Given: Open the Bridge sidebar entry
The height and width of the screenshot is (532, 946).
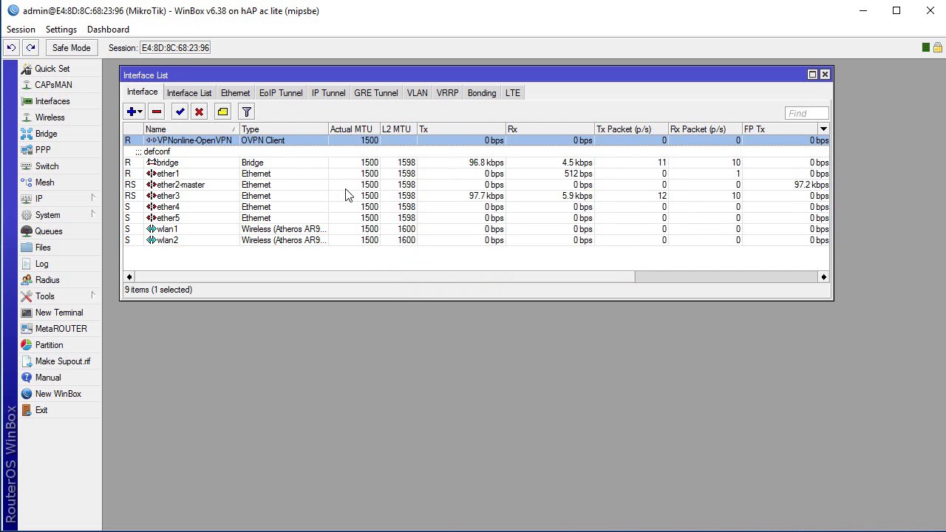Looking at the screenshot, I should tap(46, 134).
